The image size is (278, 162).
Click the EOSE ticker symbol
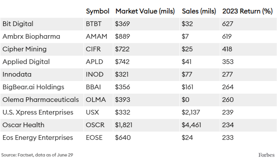coord(94,138)
